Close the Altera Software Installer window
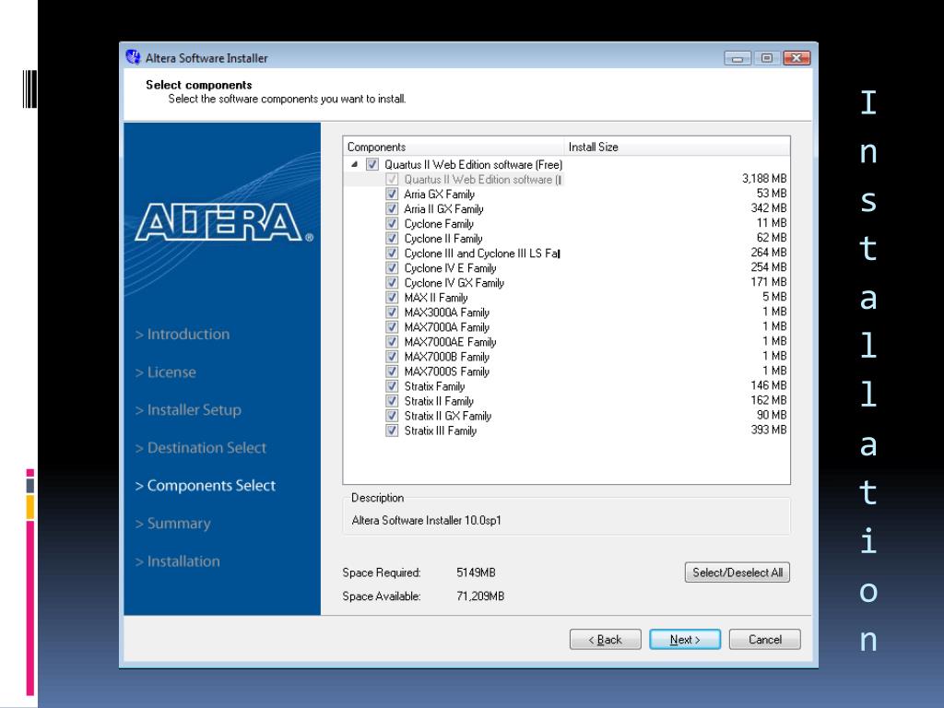Screen dimensions: 944x708 point(796,58)
